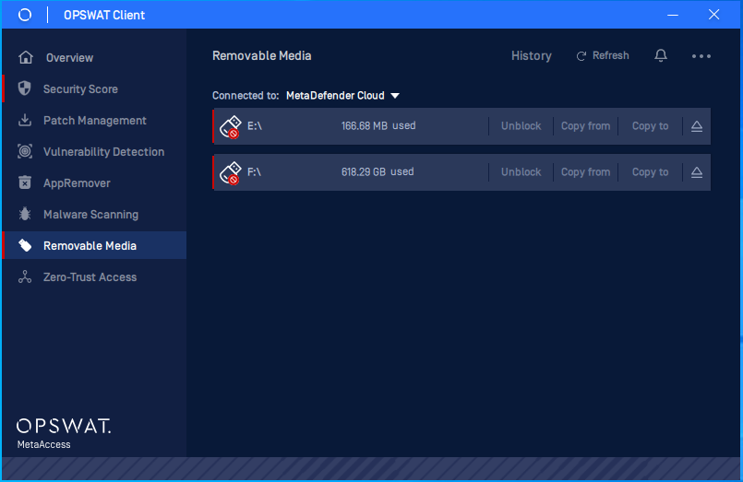Copy from the E:\ drive

585,126
